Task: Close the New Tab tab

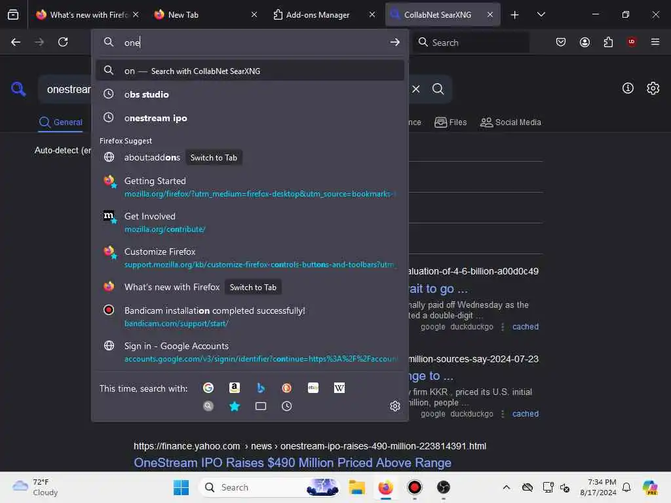Action: point(254,14)
